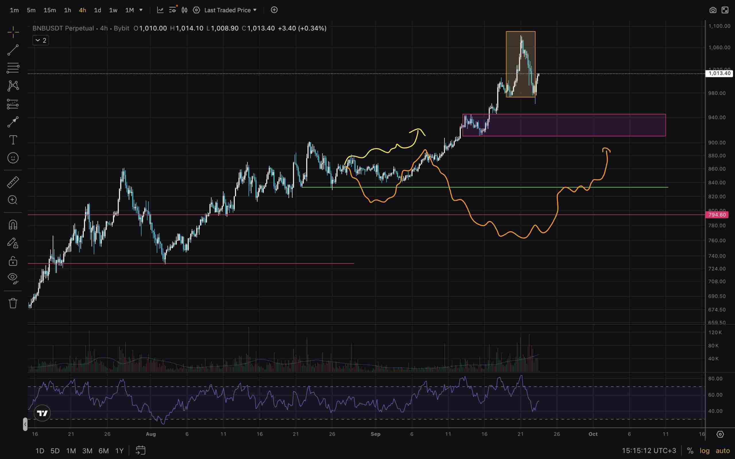
Task: Take a chart snapshot with camera icon
Action: pyautogui.click(x=713, y=10)
